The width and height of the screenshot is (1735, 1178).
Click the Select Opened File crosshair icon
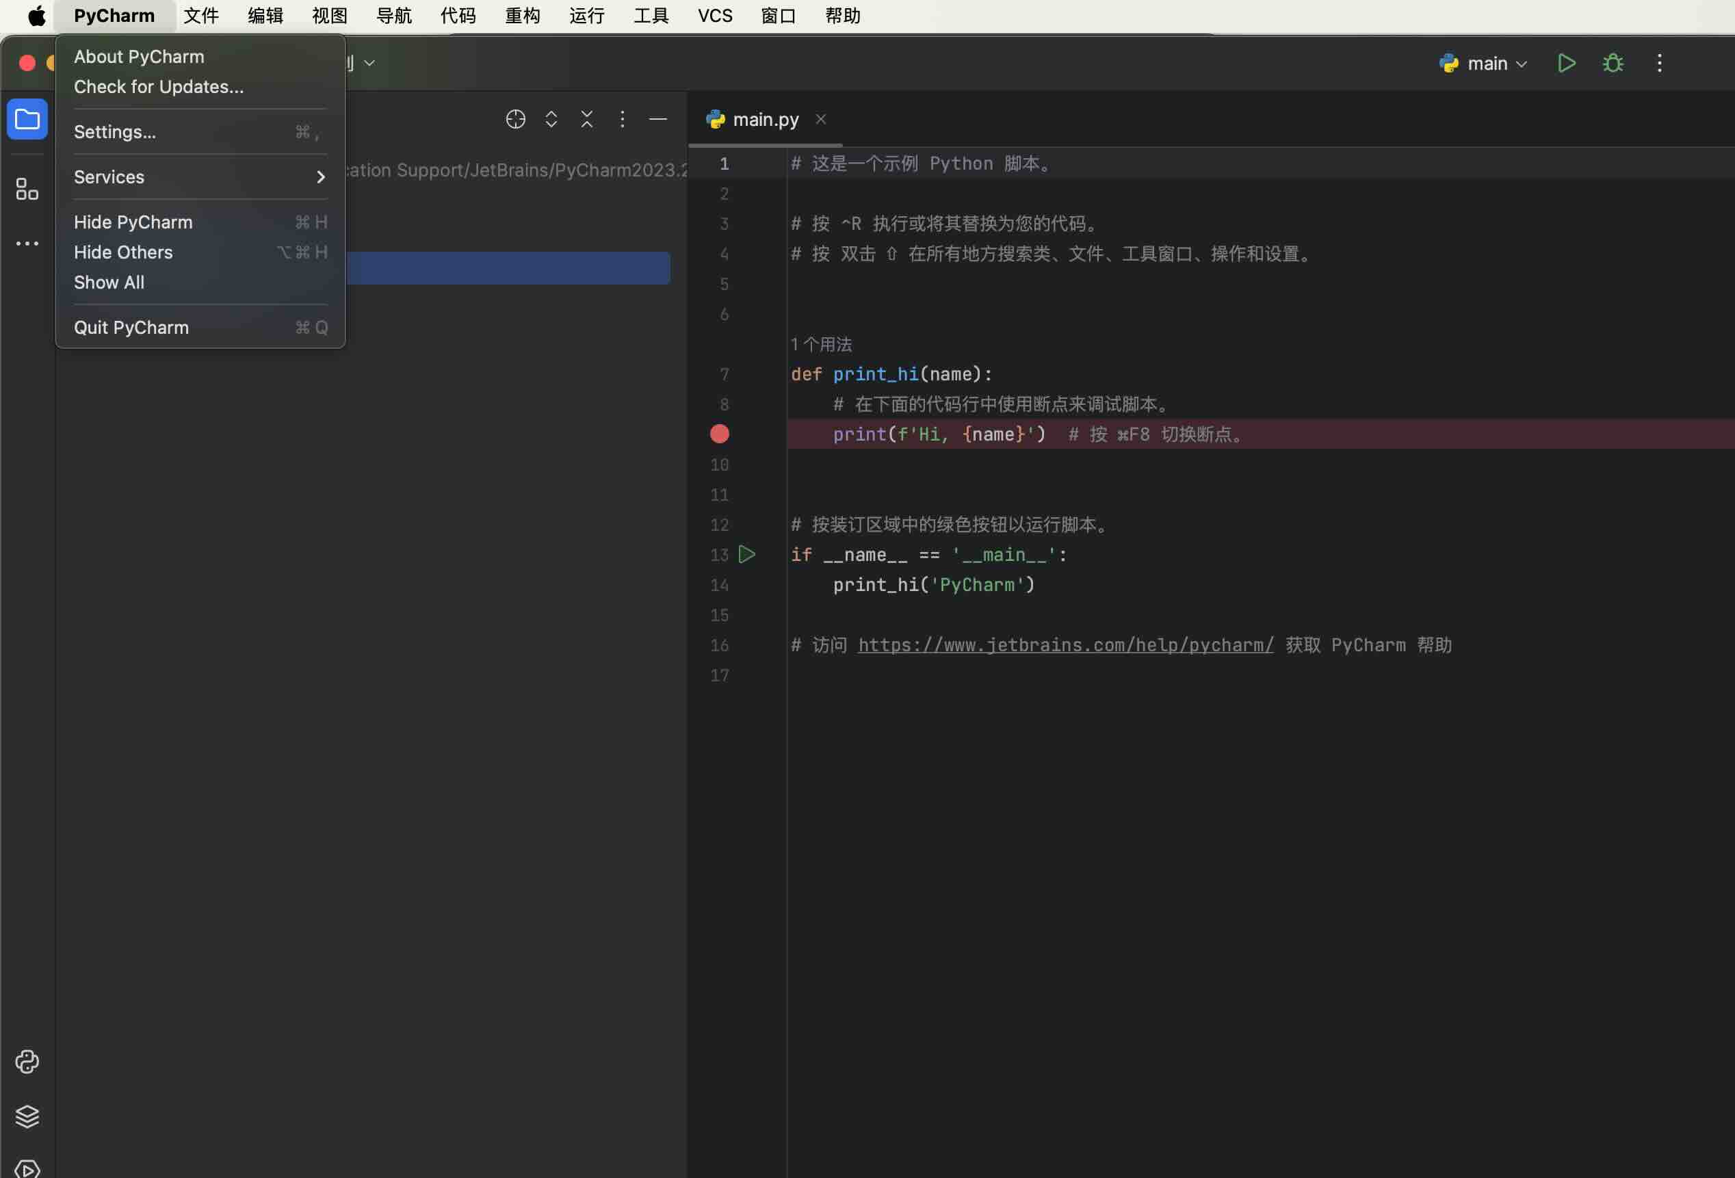click(515, 120)
